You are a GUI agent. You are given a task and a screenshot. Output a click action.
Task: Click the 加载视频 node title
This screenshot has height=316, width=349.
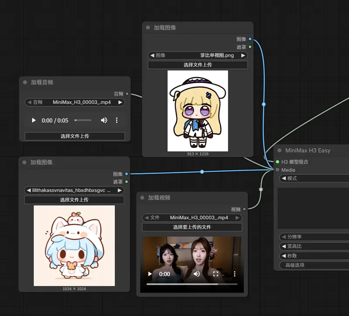(159, 198)
